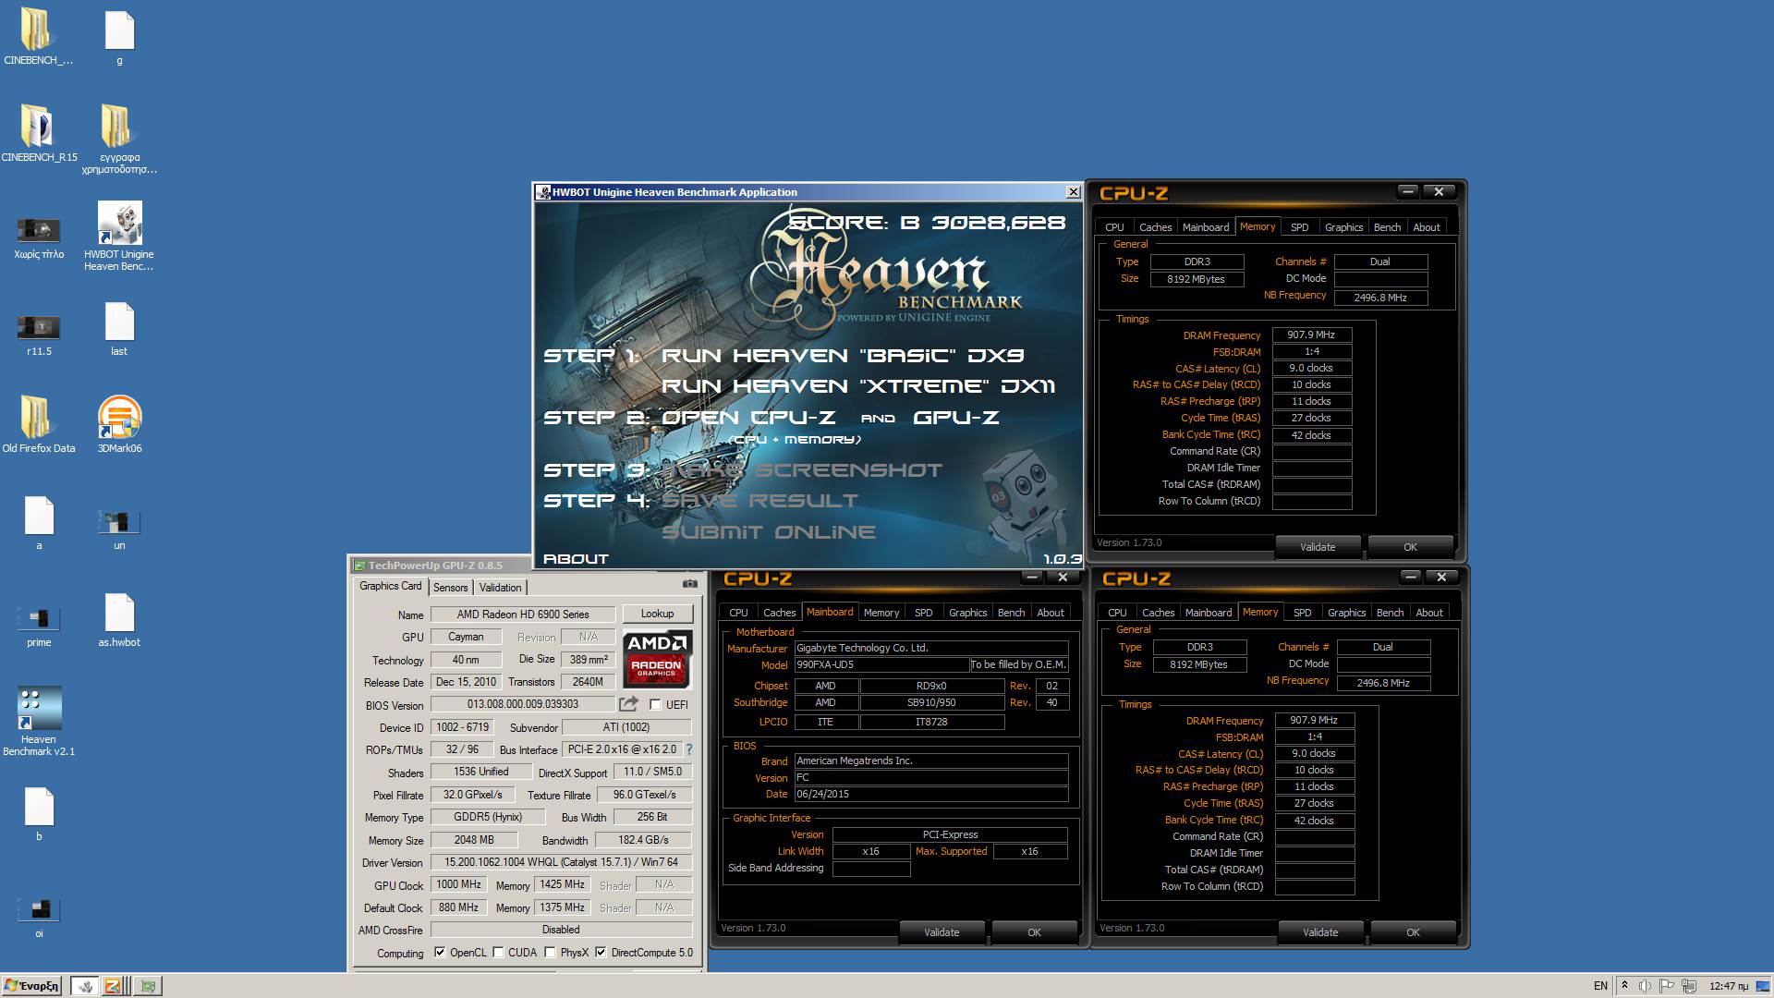
Task: Click the Driver Version field in GPU-Z
Action: click(561, 862)
